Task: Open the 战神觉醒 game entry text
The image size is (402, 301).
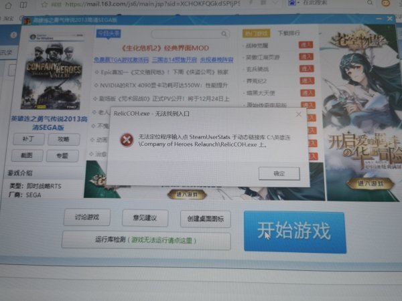Action: coord(257,45)
